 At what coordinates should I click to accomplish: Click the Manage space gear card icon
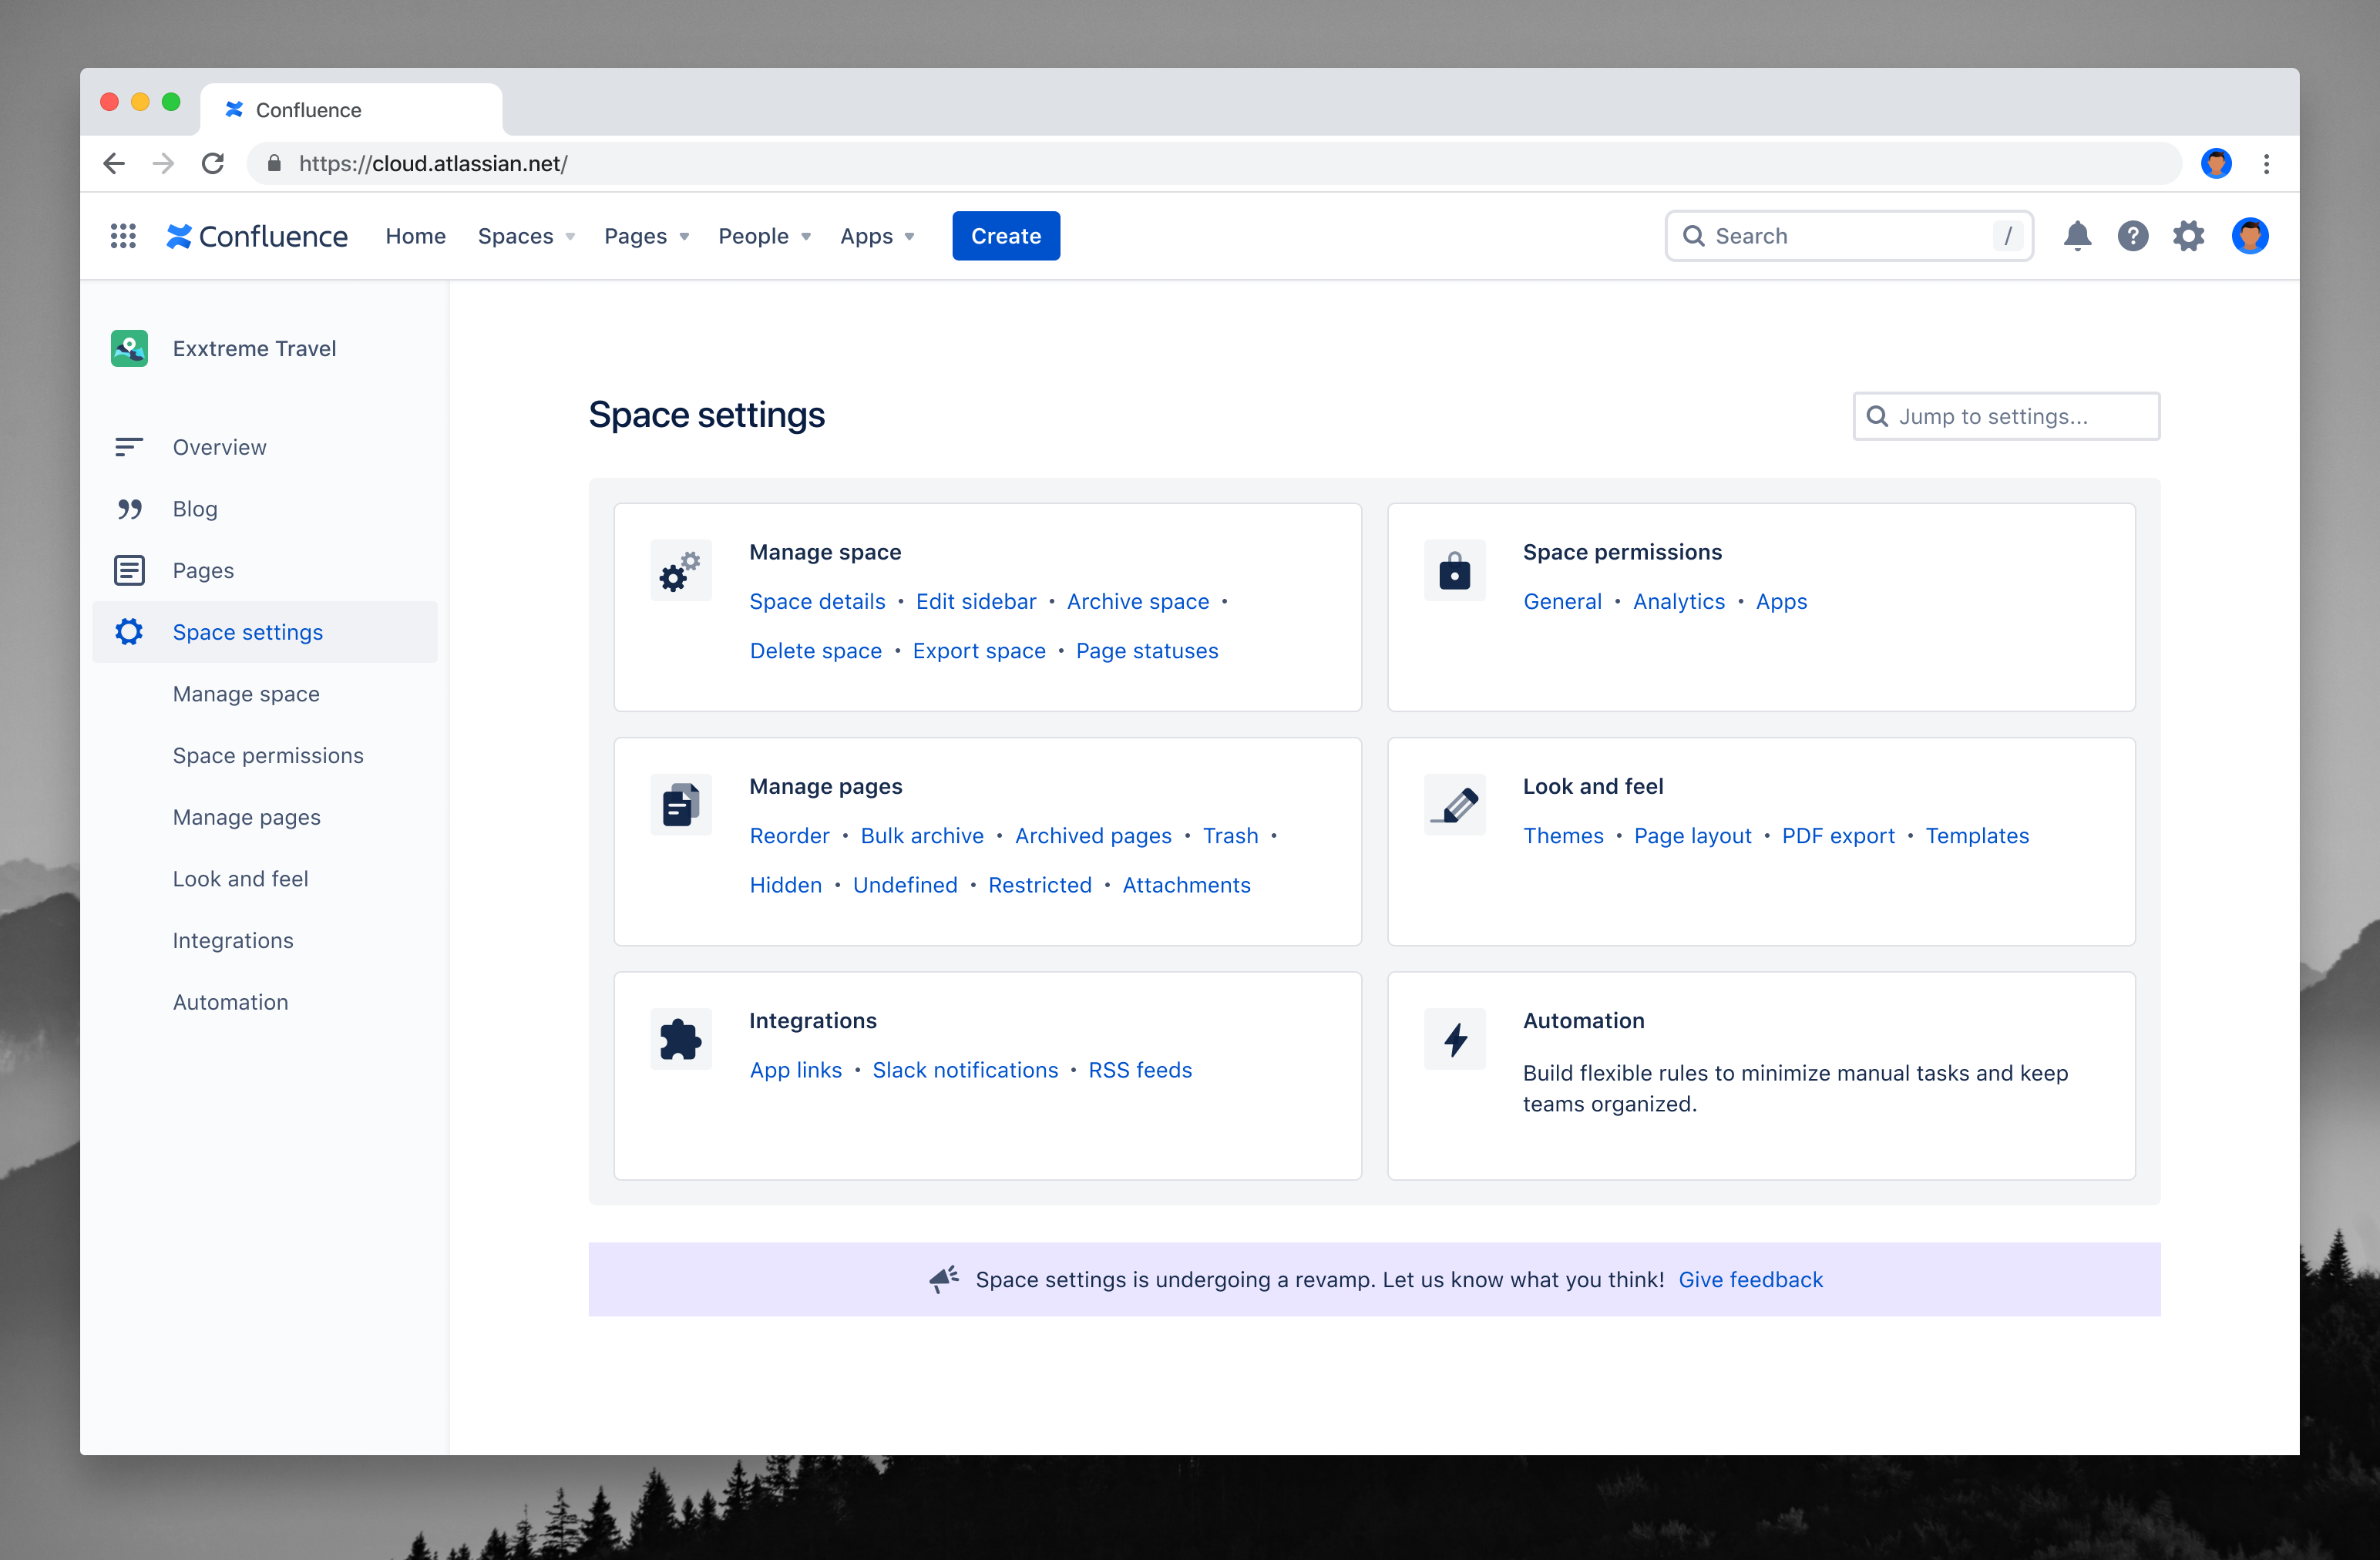tap(680, 570)
